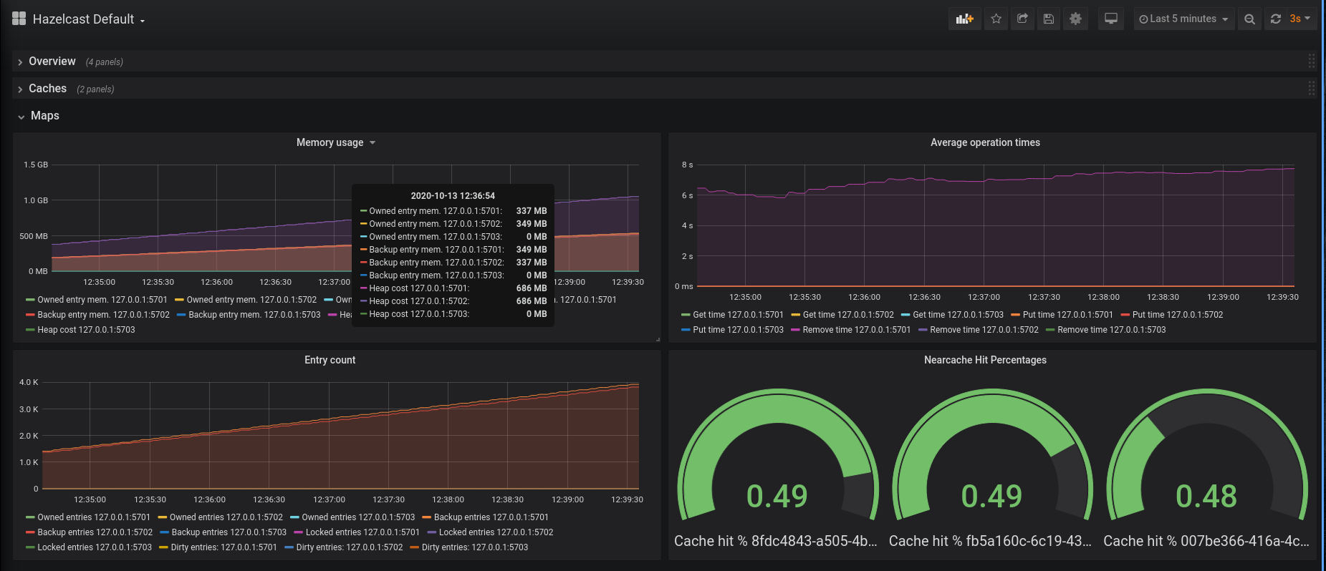Image resolution: width=1326 pixels, height=571 pixels.
Task: Click the Add panel icon
Action: (964, 19)
